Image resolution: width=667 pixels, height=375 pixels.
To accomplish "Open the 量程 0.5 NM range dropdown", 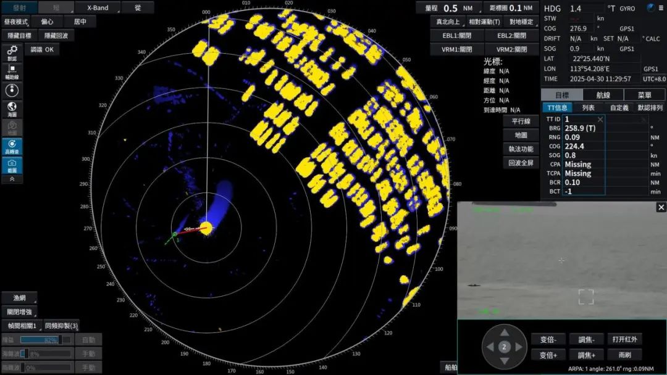I will tap(449, 8).
